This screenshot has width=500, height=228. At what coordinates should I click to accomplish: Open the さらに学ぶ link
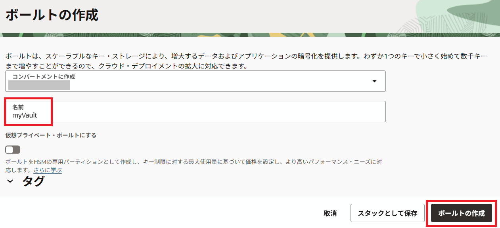(x=47, y=170)
